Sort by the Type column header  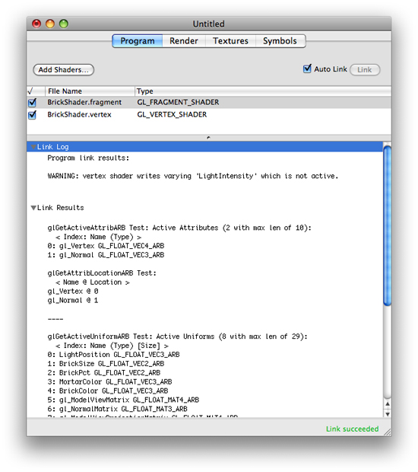pyautogui.click(x=263, y=91)
